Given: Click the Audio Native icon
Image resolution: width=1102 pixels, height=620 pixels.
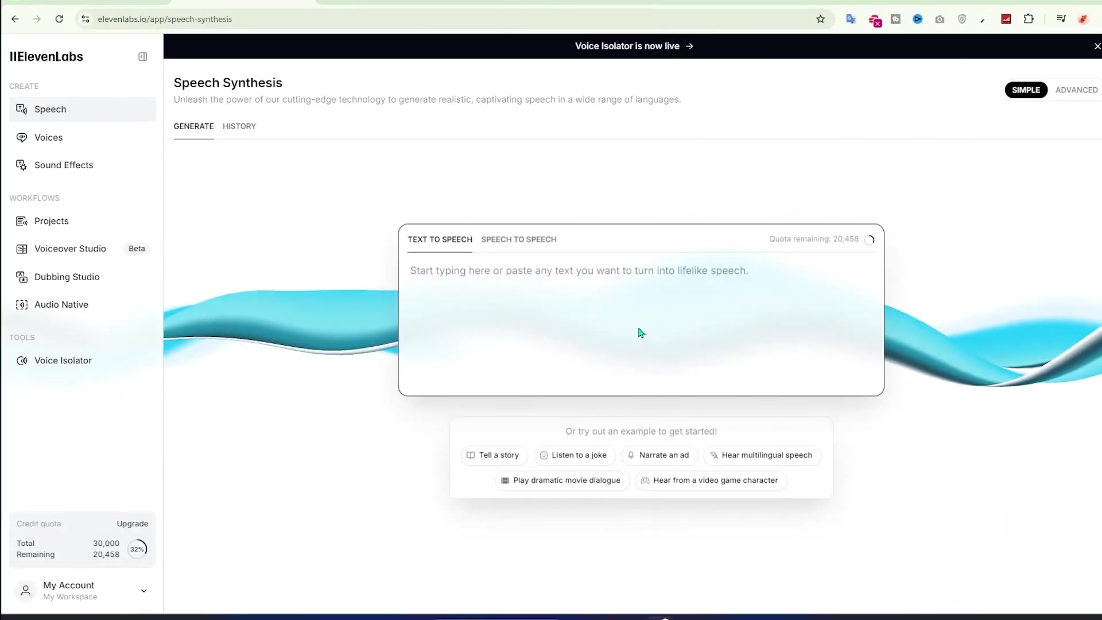Looking at the screenshot, I should [x=22, y=305].
